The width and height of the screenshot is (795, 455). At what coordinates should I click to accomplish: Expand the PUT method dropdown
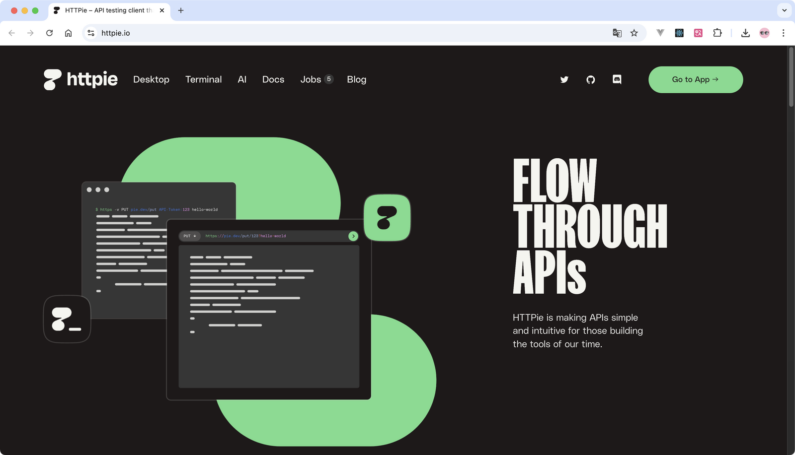coord(190,236)
